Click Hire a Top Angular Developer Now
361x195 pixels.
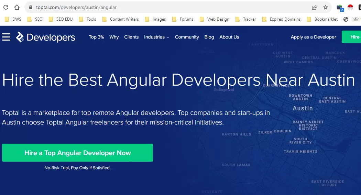(x=77, y=153)
